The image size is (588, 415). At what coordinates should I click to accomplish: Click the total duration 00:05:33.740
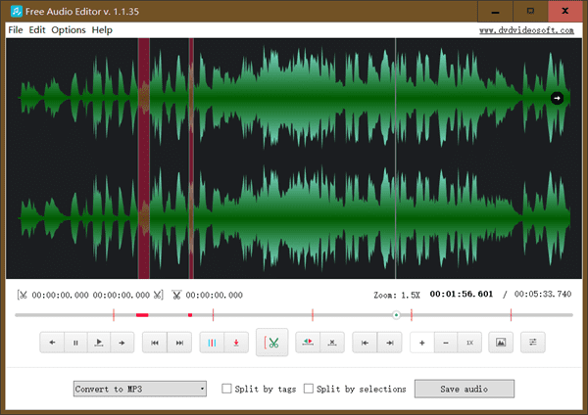(x=543, y=294)
